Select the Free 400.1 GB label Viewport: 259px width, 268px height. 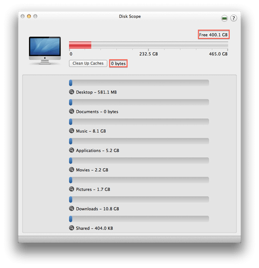coord(214,35)
